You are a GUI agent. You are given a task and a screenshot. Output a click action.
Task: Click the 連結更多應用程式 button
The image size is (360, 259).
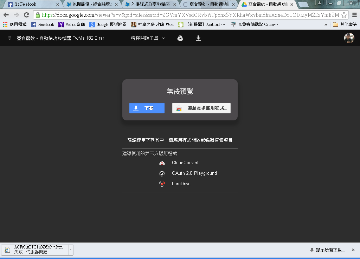pyautogui.click(x=201, y=108)
